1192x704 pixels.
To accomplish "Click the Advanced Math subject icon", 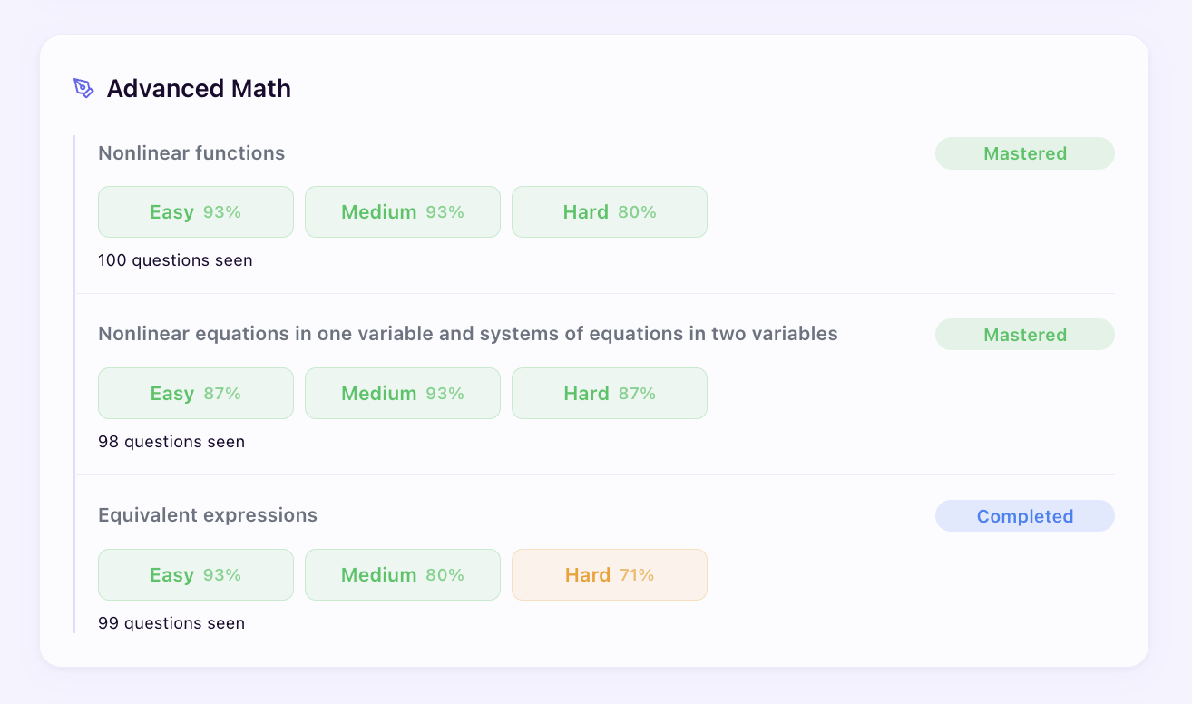I will click(x=83, y=88).
